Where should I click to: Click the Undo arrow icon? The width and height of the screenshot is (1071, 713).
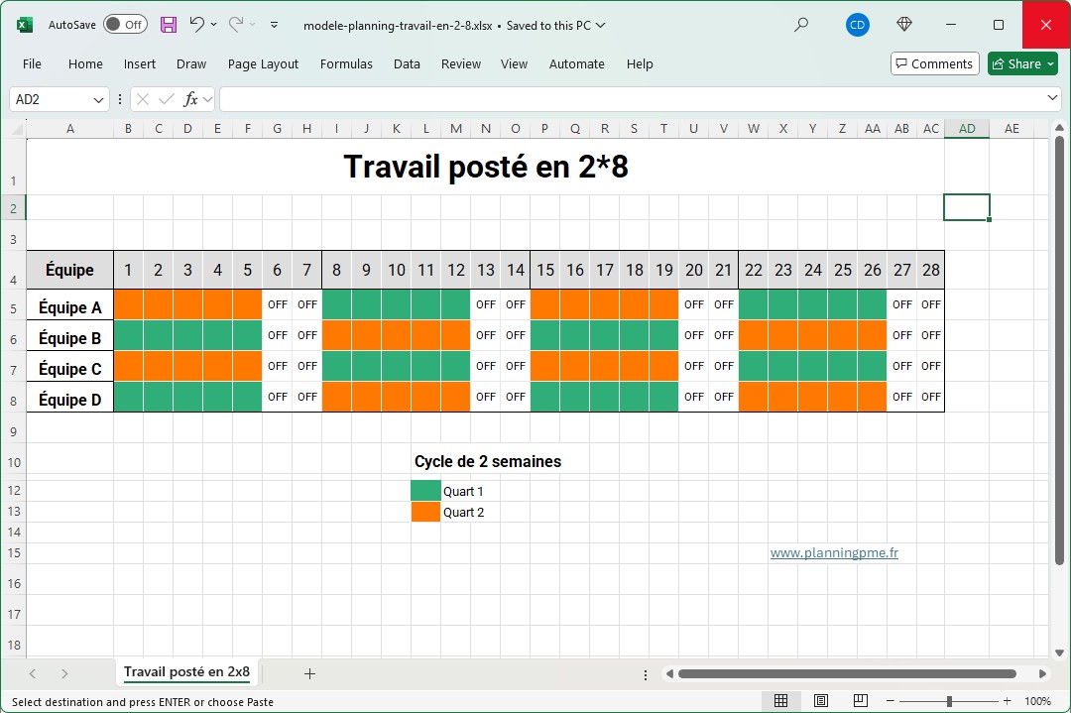[x=196, y=25]
